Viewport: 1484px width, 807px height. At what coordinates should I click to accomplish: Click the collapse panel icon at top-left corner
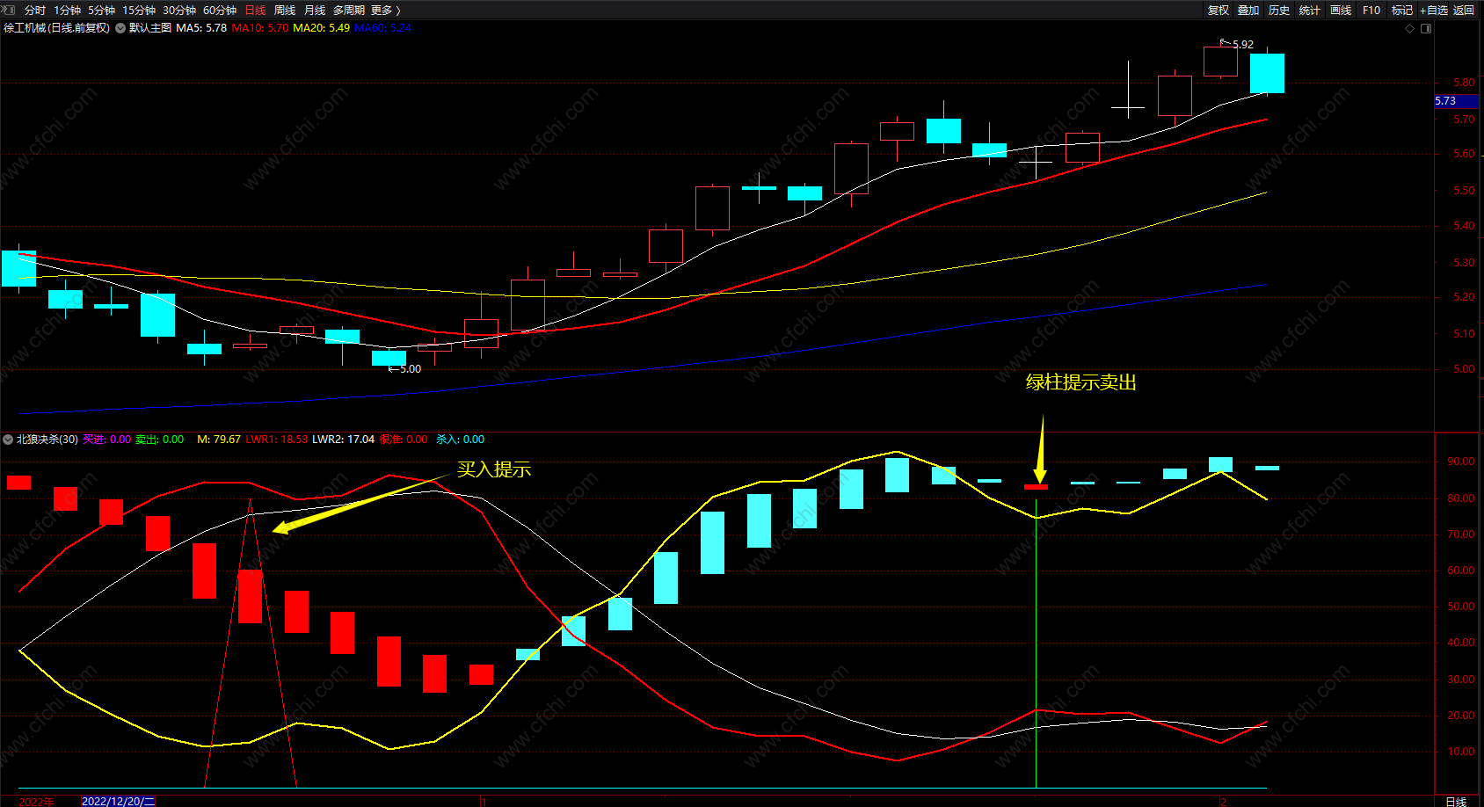[9, 10]
